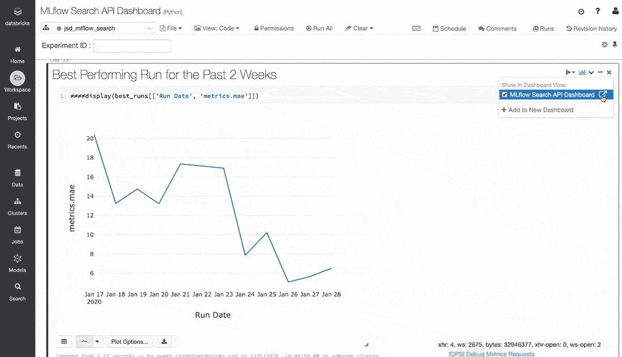Click the Plot Options button

coord(129,342)
